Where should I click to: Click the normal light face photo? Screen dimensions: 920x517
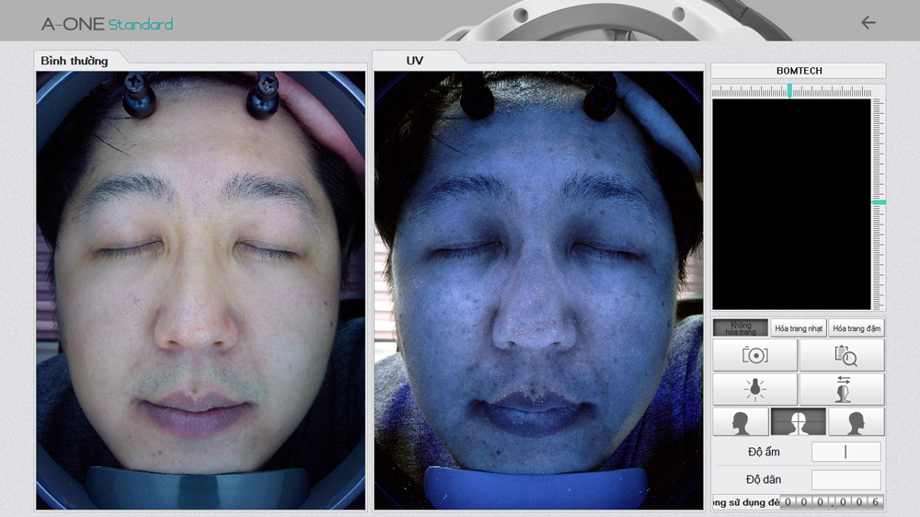coord(200,290)
